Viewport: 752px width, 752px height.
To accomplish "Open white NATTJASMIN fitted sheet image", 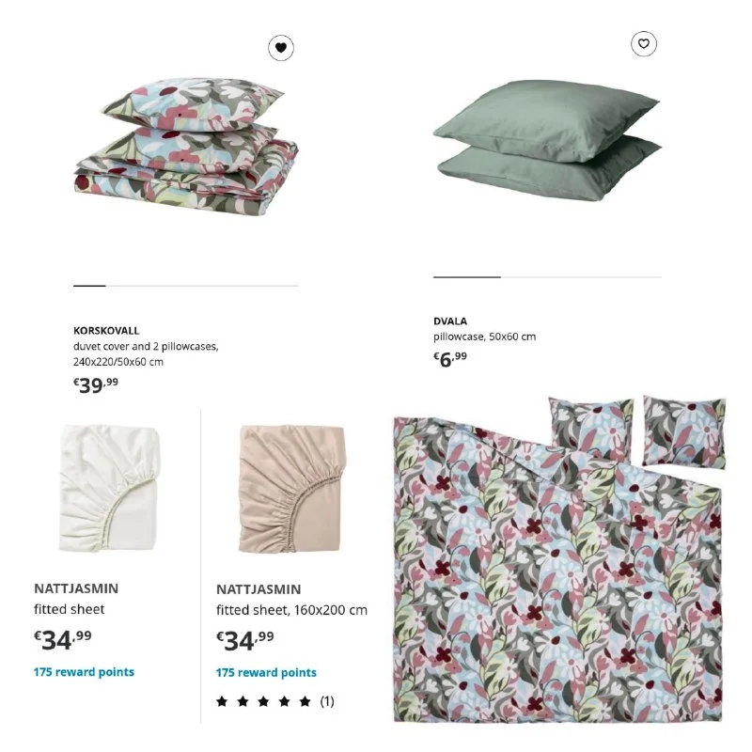I will click(109, 488).
